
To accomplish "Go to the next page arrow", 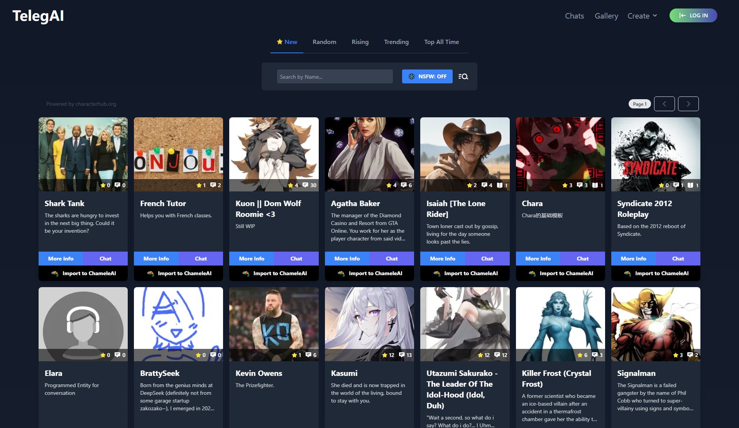I will [688, 104].
